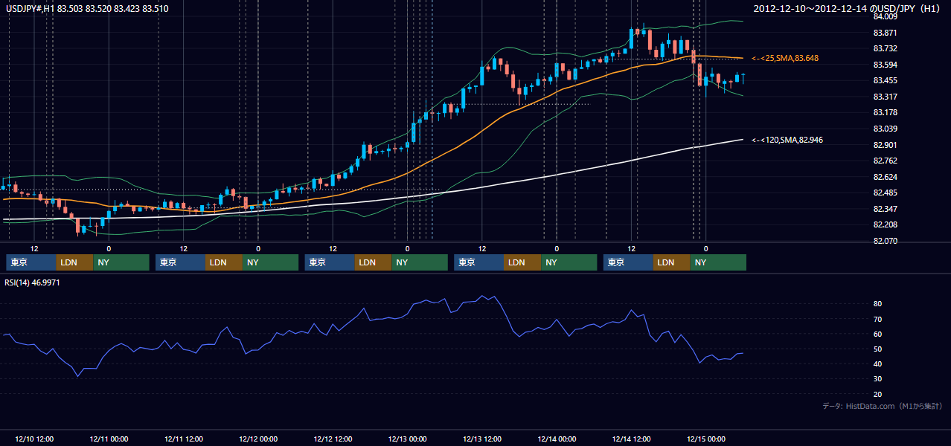Screen dimensions: 951x446
Task: Click the RSI axis value 40
Action: click(x=877, y=363)
